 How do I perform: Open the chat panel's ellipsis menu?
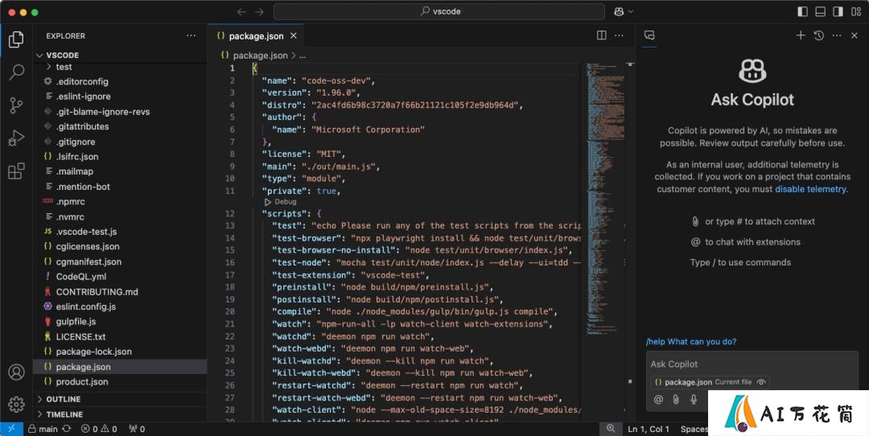coord(837,35)
